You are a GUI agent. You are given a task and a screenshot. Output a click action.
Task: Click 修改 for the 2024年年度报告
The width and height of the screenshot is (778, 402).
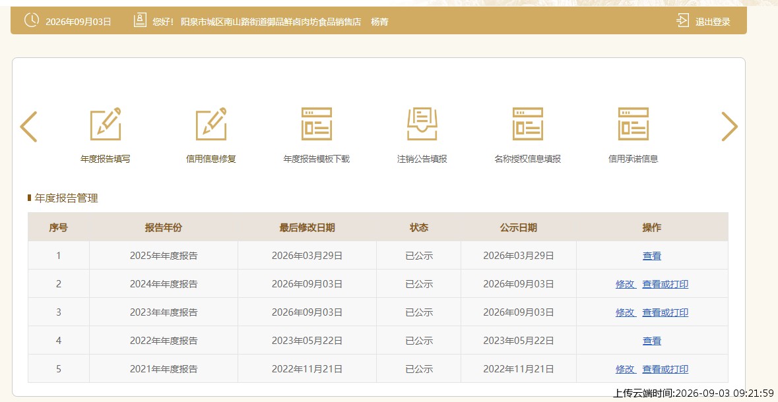tap(625, 284)
